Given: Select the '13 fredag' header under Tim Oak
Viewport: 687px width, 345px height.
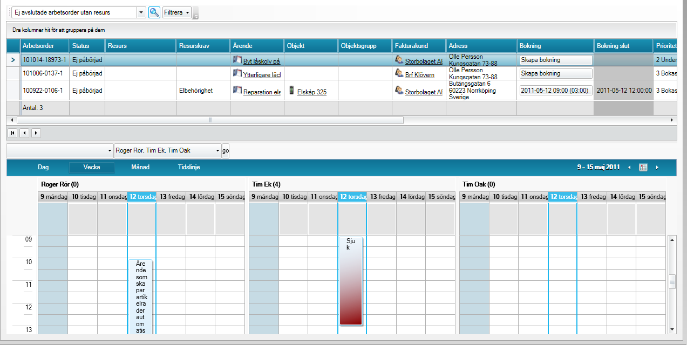Looking at the screenshot, I should [x=592, y=197].
